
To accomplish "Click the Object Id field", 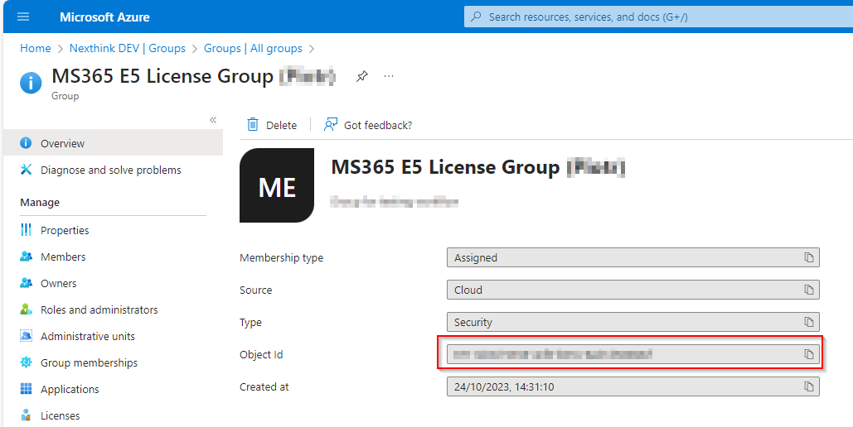I will (632, 354).
